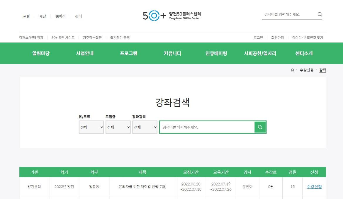
Task: Open the 모집중 dropdown
Action: tap(118, 127)
